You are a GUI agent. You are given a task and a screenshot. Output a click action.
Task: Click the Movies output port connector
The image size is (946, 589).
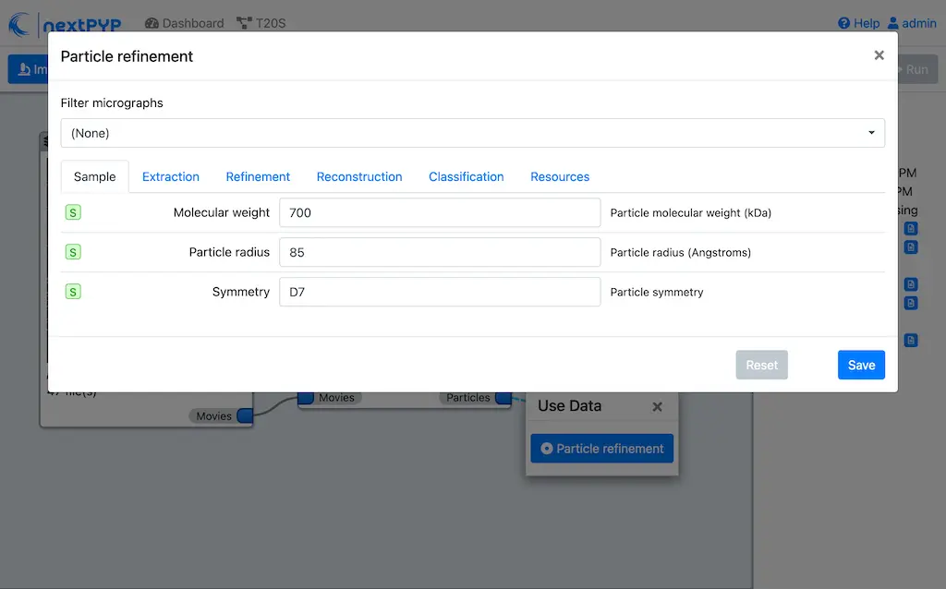245,416
